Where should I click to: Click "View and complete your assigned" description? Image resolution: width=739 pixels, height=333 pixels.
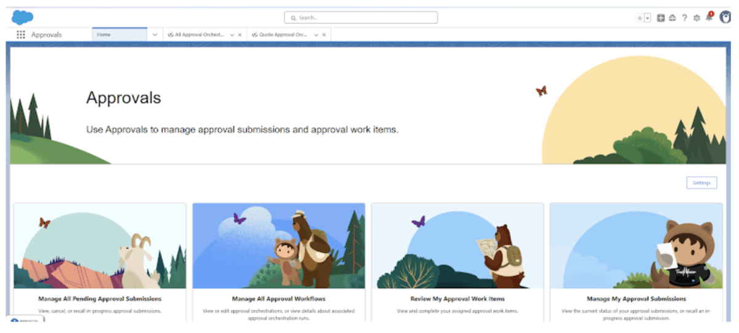pyautogui.click(x=458, y=311)
